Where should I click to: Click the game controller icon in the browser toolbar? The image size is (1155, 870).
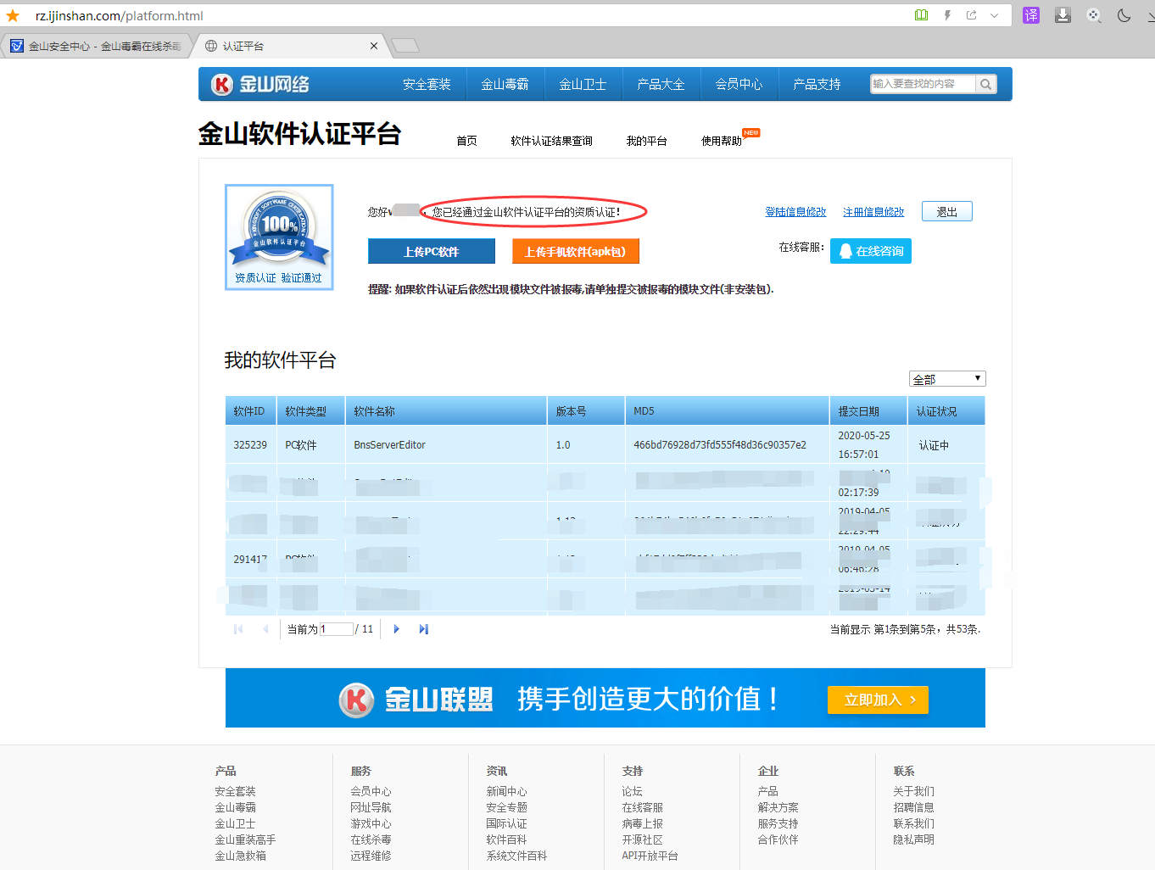(x=1094, y=15)
